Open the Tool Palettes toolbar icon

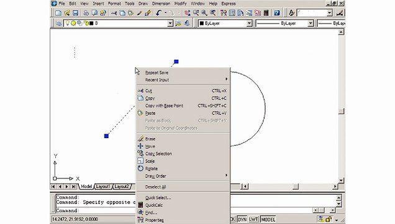tap(240, 13)
